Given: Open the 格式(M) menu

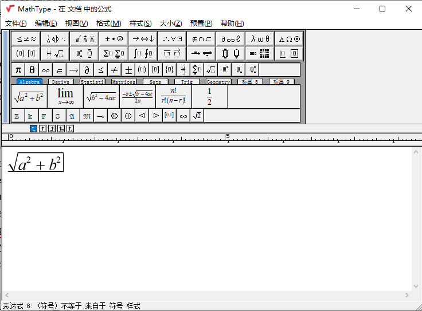Looking at the screenshot, I should click(109, 23).
